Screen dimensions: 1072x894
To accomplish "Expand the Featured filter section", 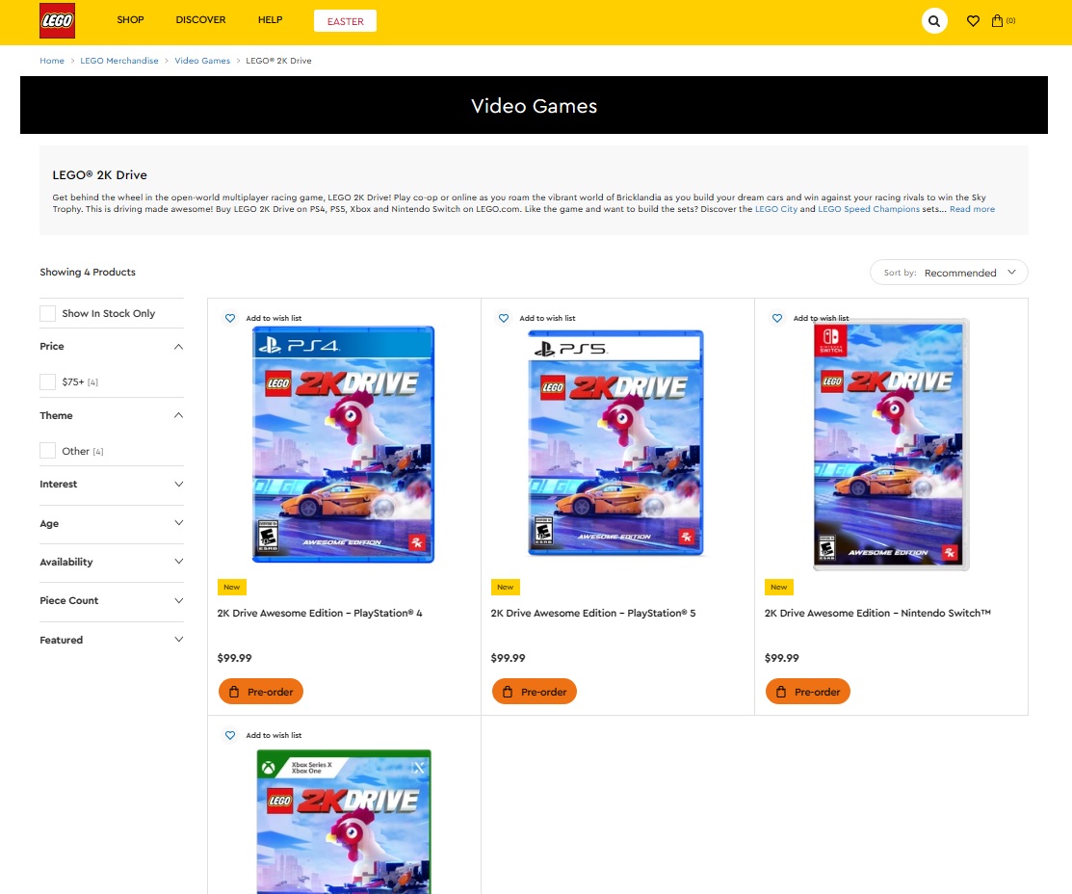I will pyautogui.click(x=112, y=641).
